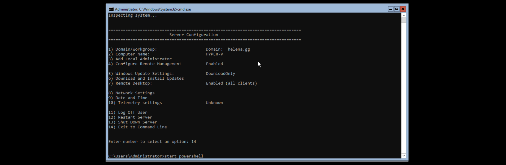Screen dimensions: 506x165
Task: Click the 'Telemetry settings' option text
Action: coord(140,103)
